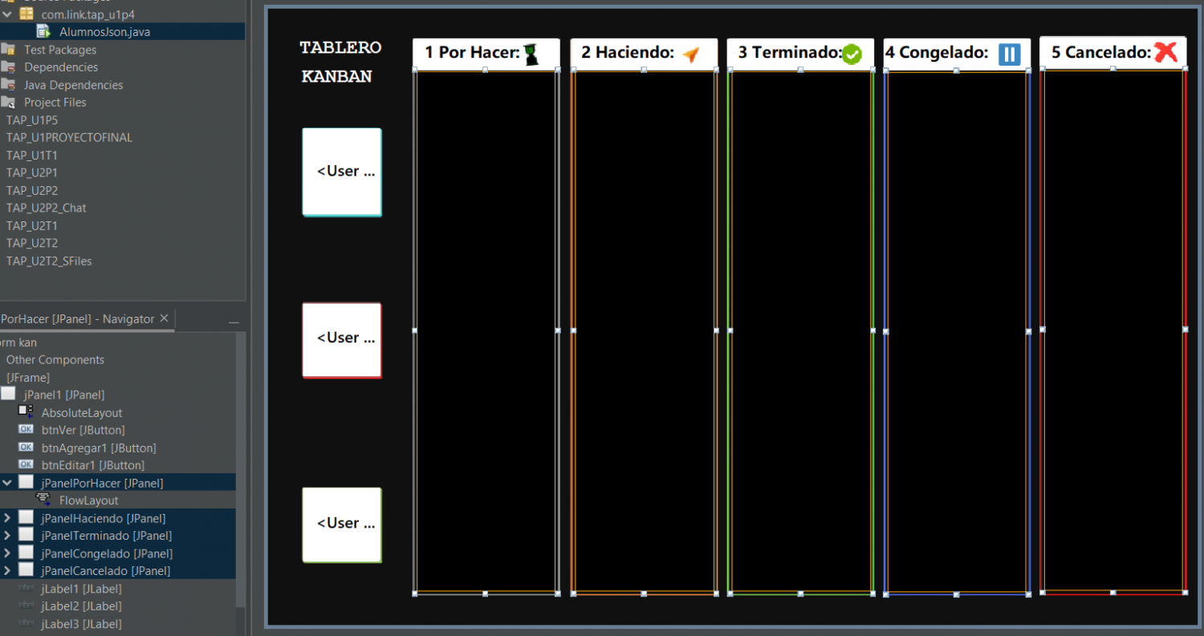Click the label icon of jLabel3

coord(26,624)
